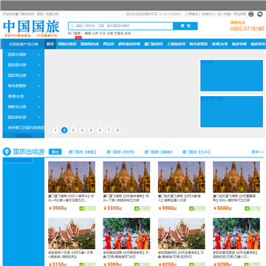Open the 快捷支付 link
This screenshot has height=266, width=266.
208,14
